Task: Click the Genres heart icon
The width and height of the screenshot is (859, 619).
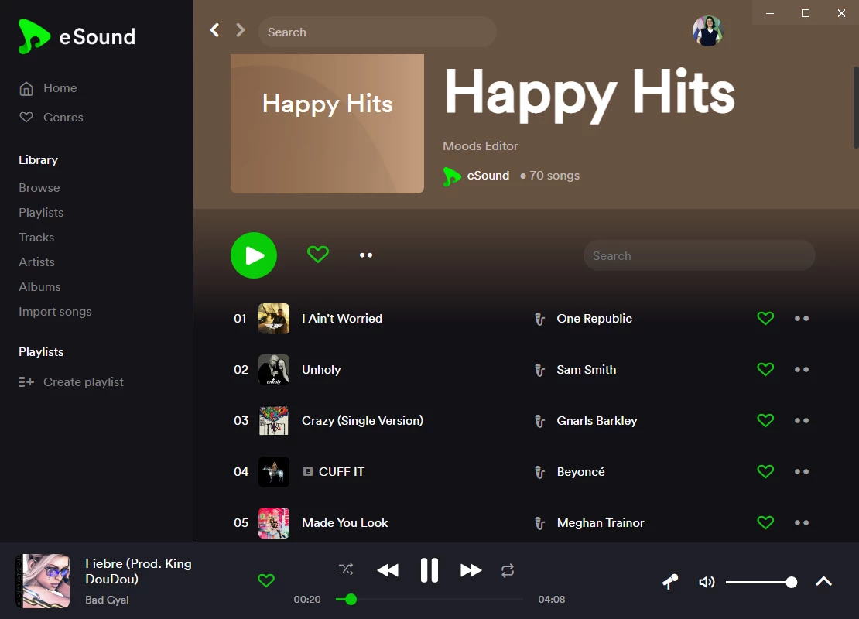Action: pos(26,117)
